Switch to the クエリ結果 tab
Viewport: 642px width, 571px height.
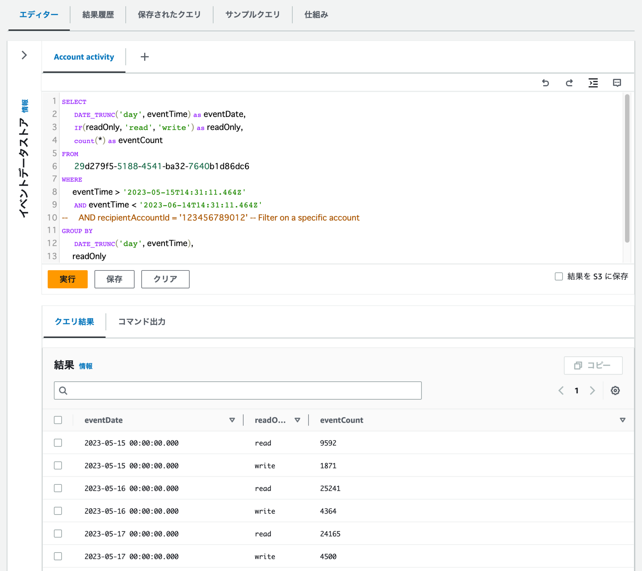[74, 322]
